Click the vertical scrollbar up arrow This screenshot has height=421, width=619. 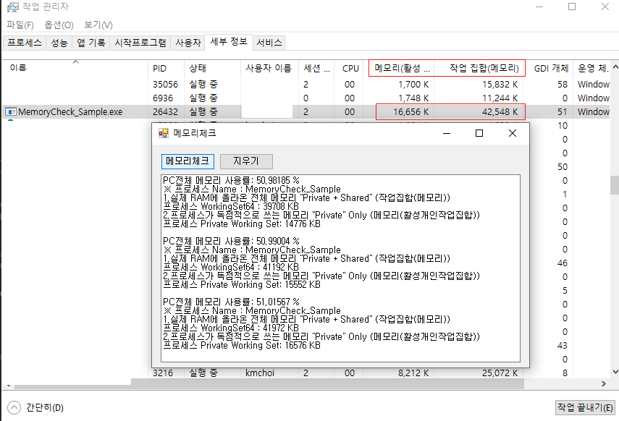tap(615, 67)
